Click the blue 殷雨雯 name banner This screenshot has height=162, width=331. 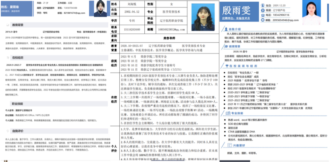[239, 12]
